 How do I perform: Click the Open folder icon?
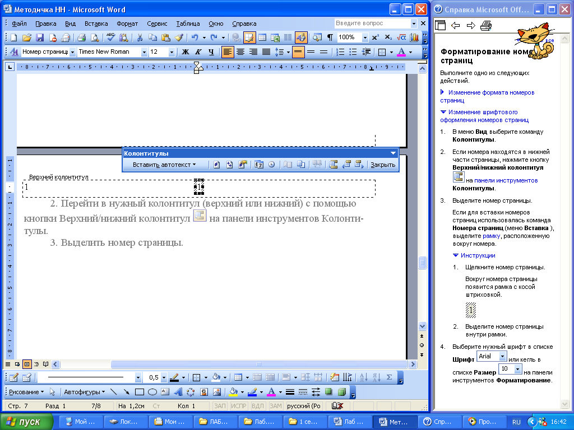tap(26, 38)
